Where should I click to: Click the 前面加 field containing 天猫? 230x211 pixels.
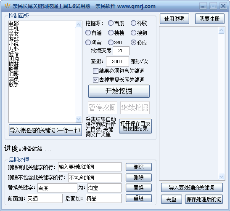click(x=45, y=198)
